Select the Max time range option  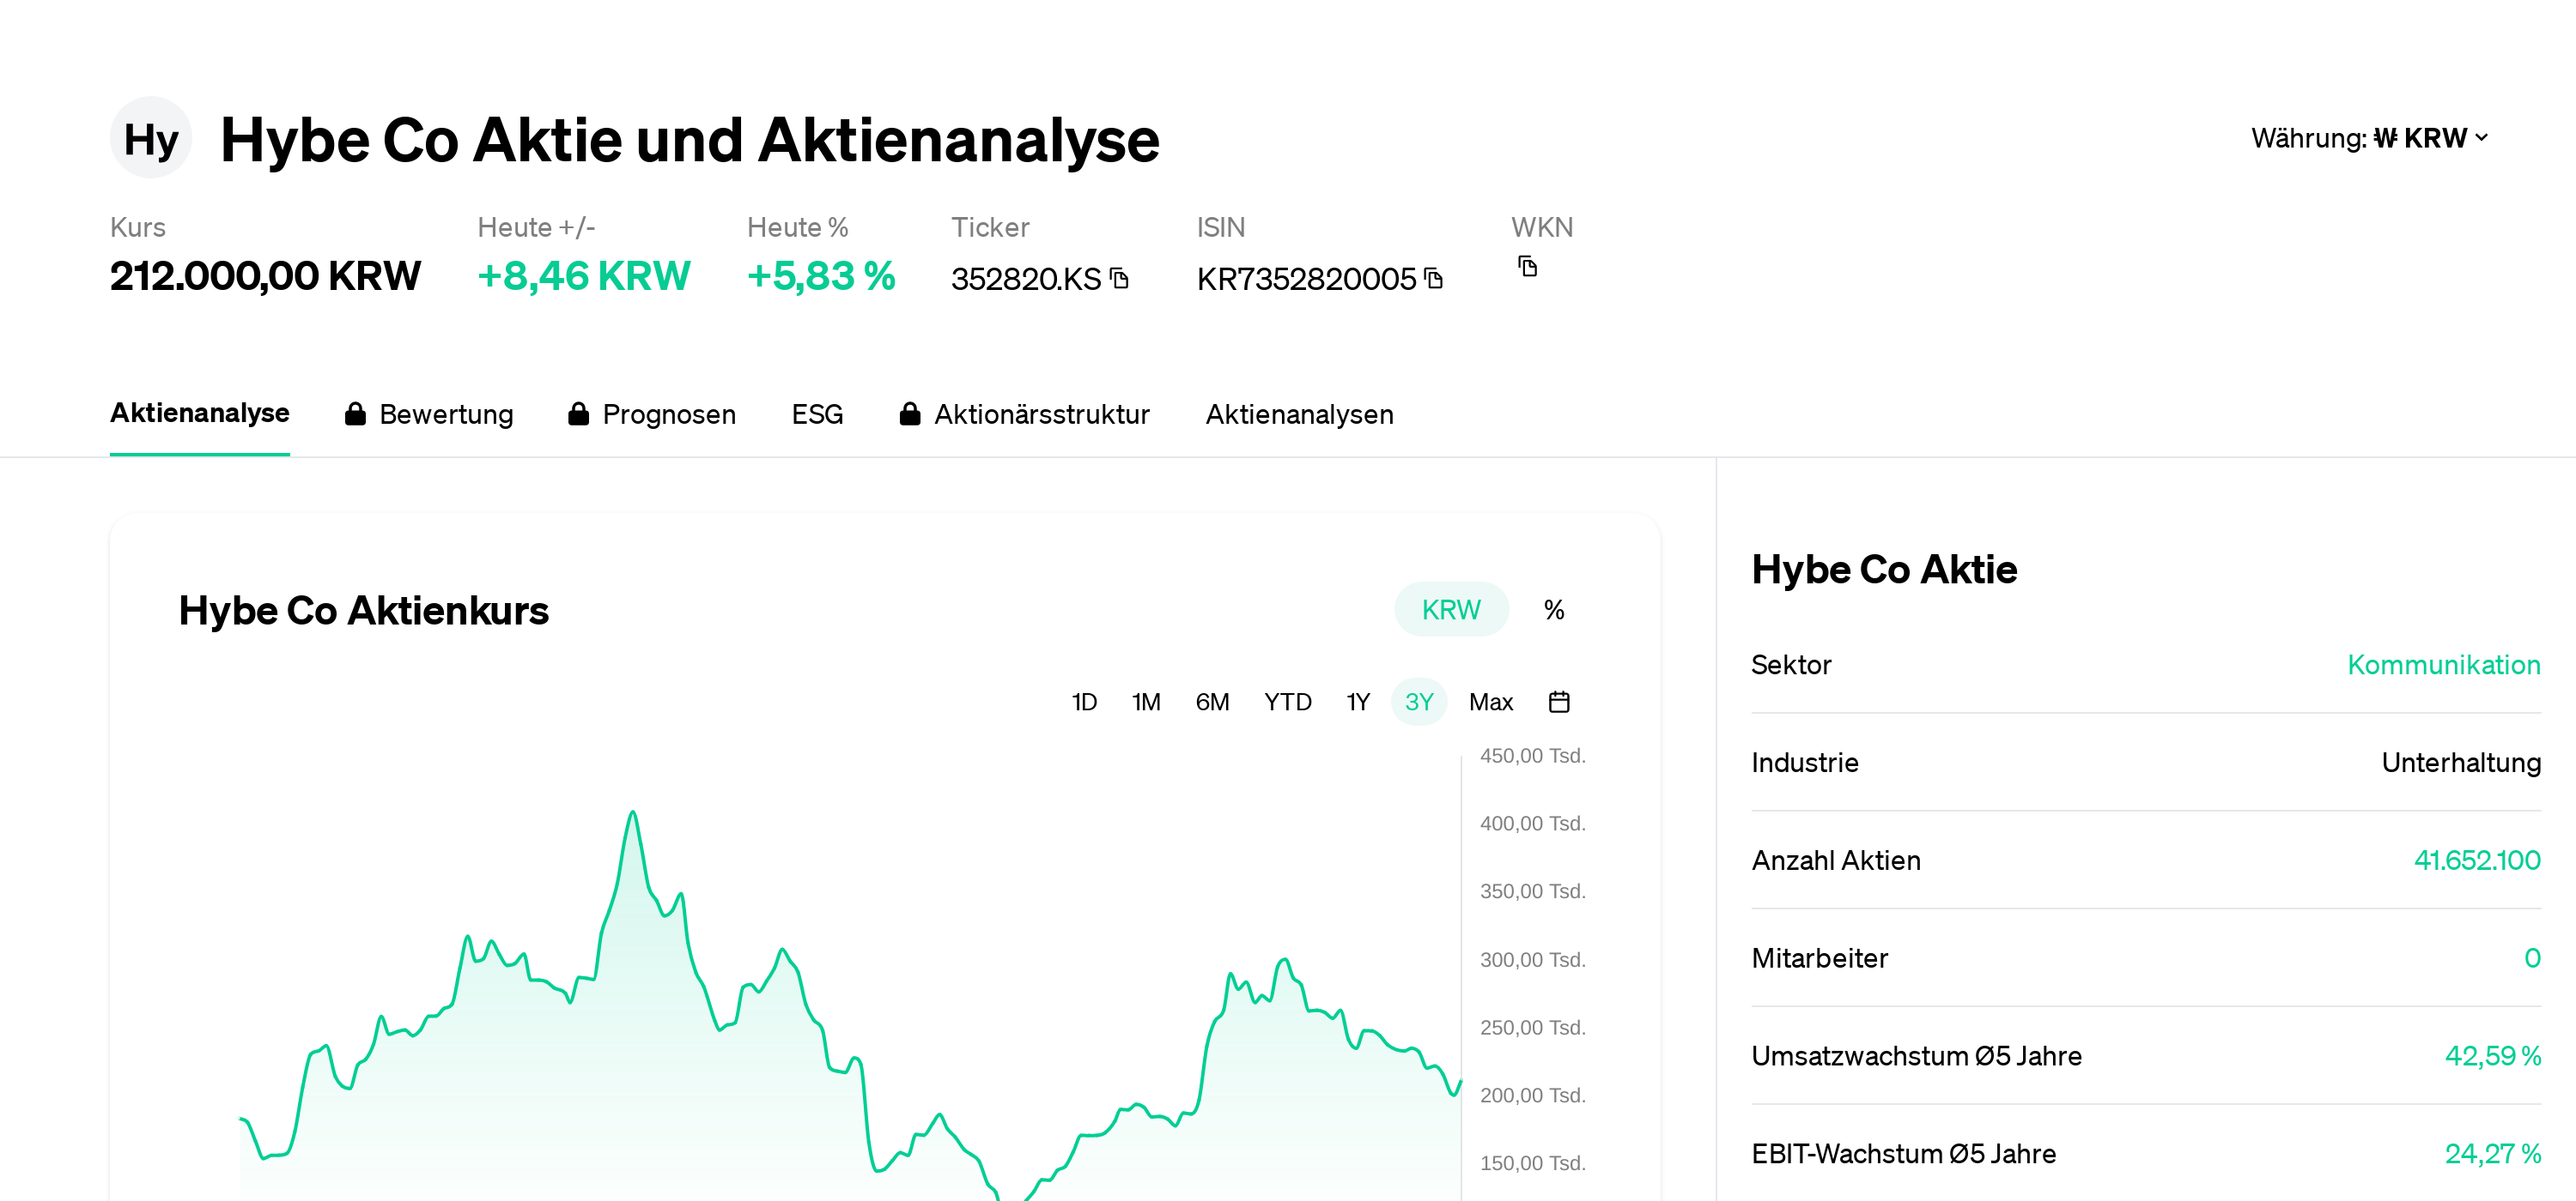click(x=1491, y=702)
